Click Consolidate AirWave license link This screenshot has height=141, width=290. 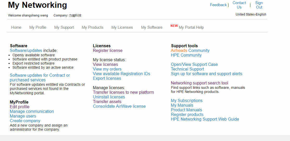(119, 106)
